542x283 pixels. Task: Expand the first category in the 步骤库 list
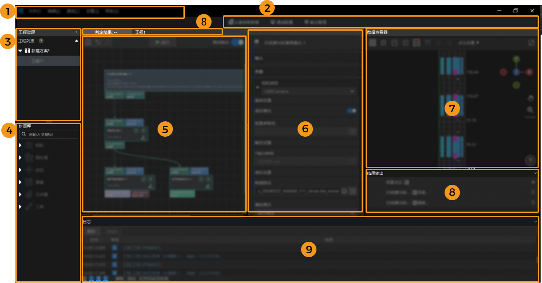pyautogui.click(x=19, y=145)
